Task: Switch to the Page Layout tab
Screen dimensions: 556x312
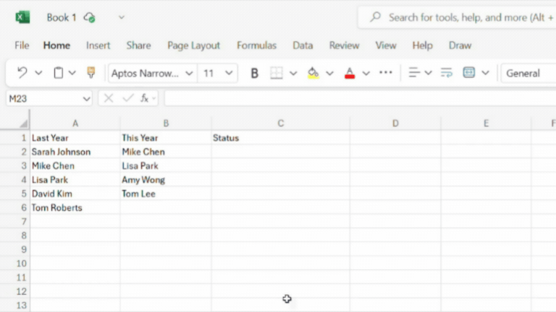Action: (193, 45)
